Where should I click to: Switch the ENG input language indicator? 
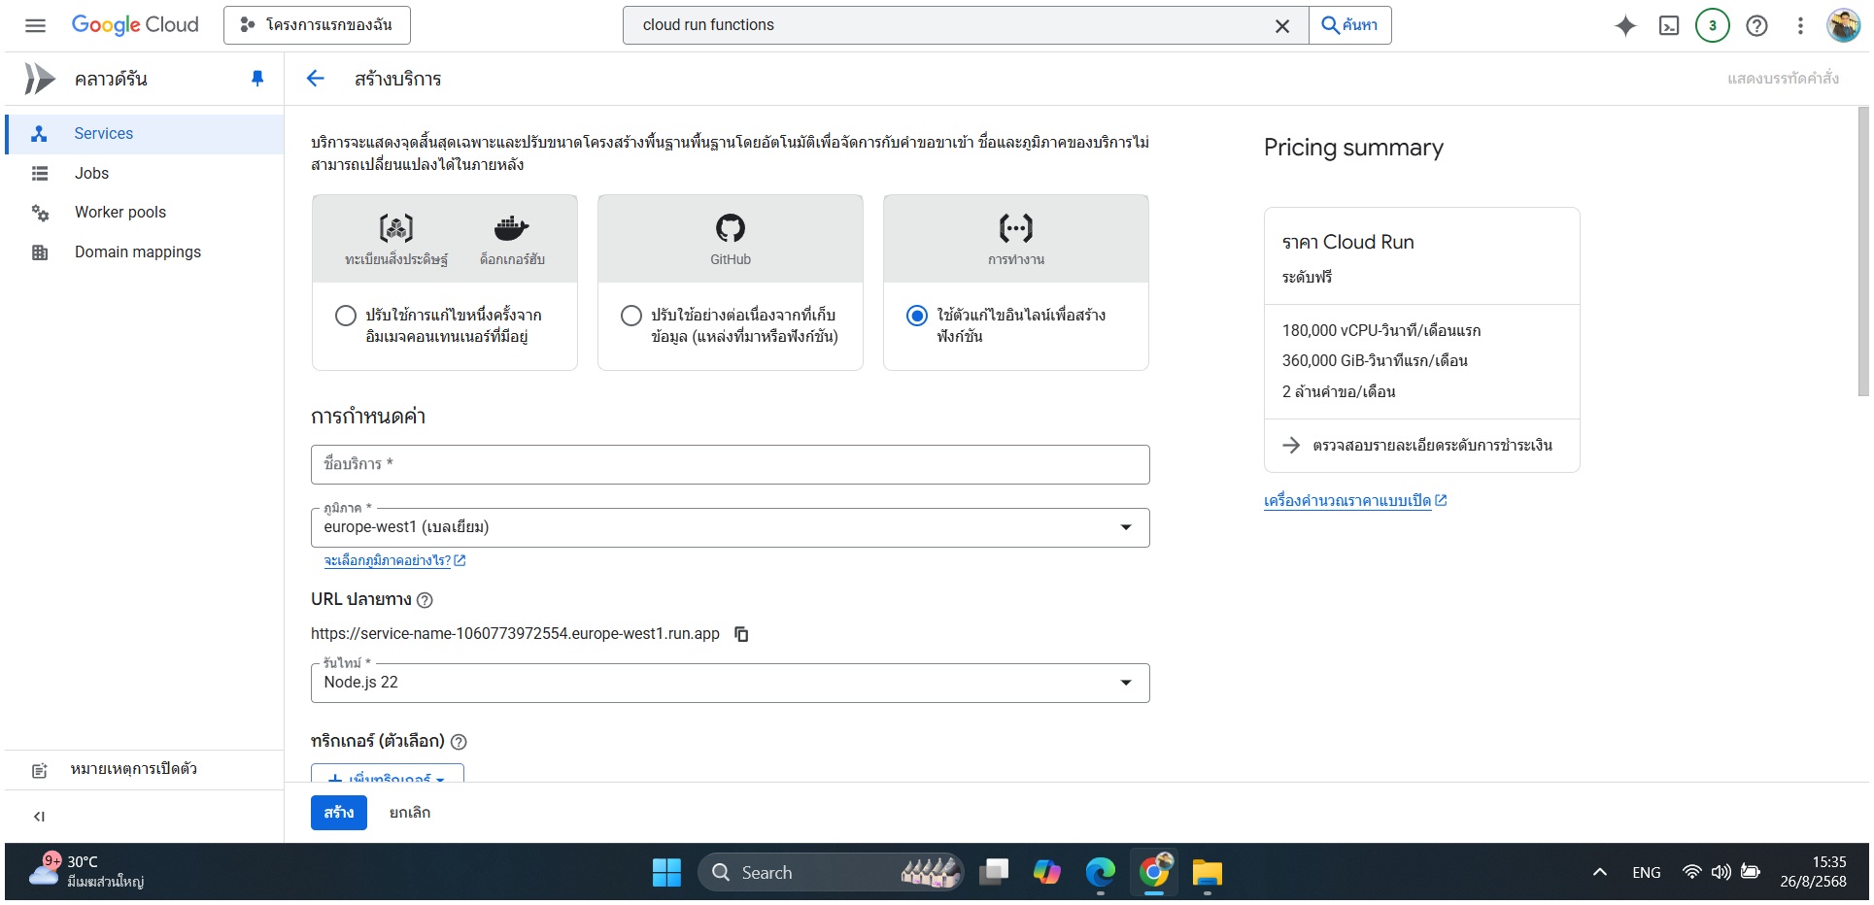[1647, 873]
